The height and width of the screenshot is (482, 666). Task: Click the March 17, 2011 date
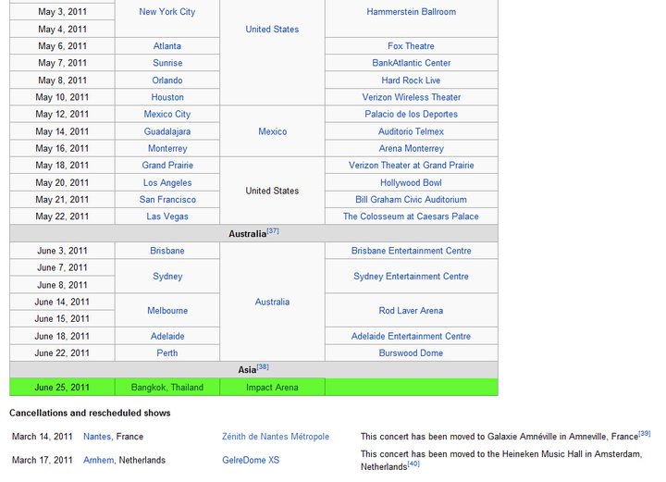pyautogui.click(x=42, y=460)
